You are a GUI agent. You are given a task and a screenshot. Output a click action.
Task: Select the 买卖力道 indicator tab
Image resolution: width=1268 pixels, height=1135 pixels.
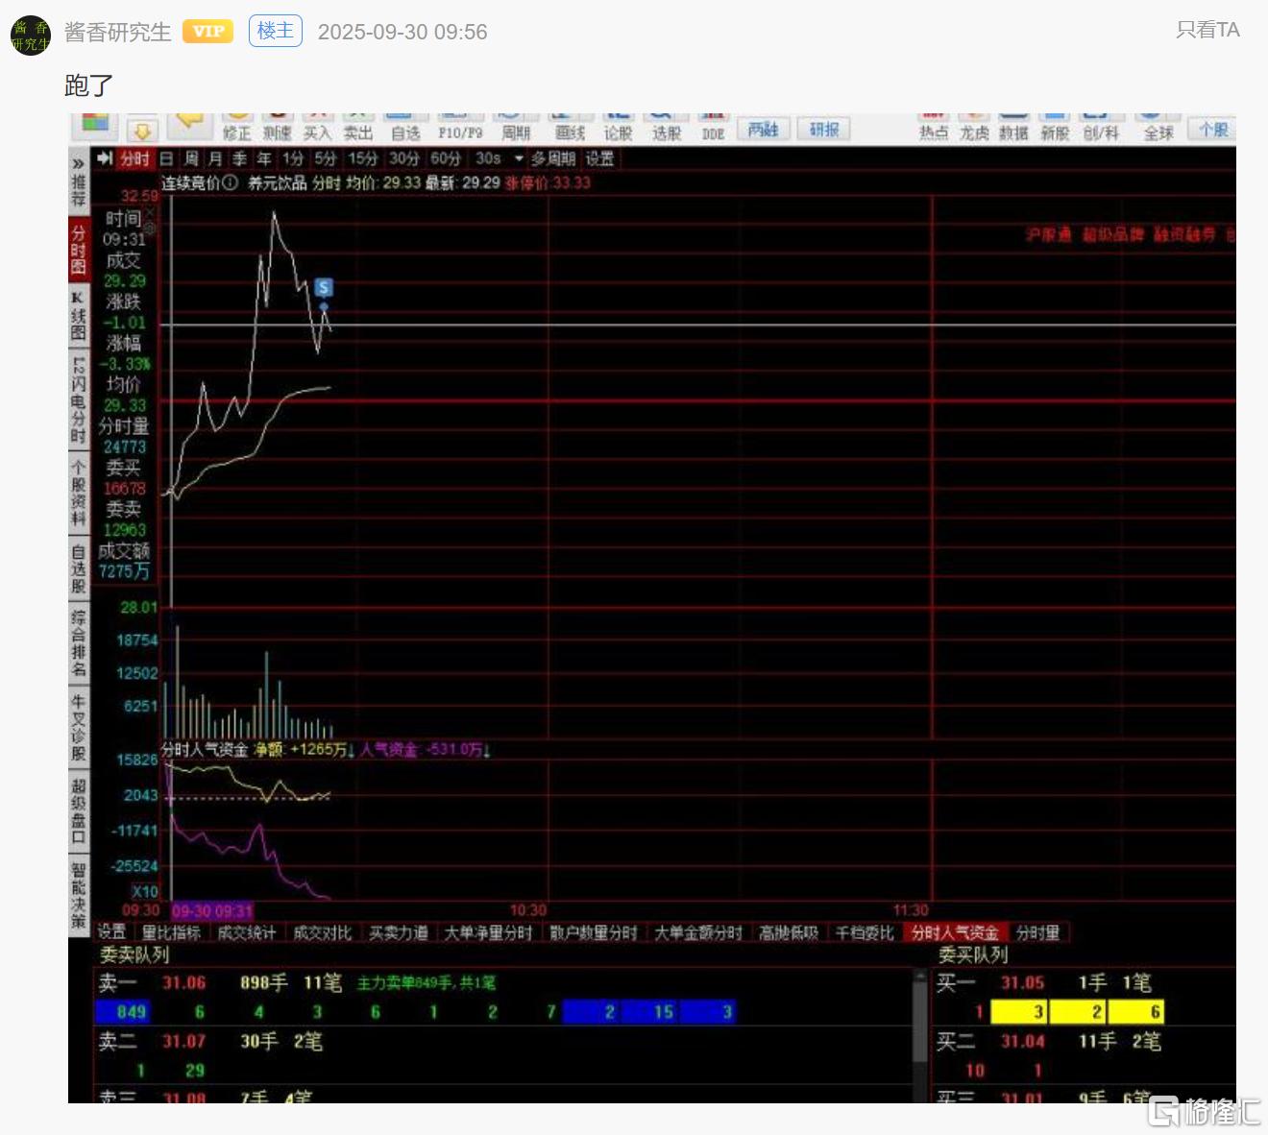coord(398,932)
